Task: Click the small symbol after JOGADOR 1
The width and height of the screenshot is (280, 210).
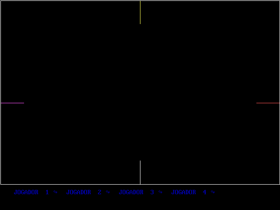Action: 56,192
